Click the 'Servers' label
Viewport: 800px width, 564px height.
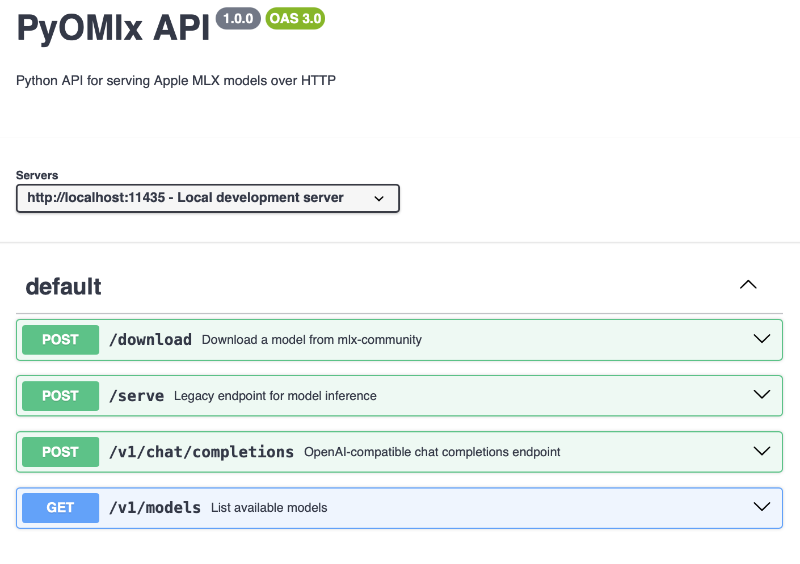click(x=37, y=175)
